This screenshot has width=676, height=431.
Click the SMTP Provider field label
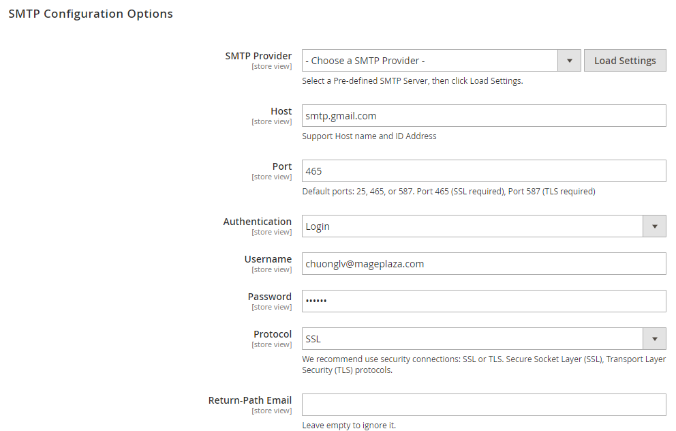258,56
